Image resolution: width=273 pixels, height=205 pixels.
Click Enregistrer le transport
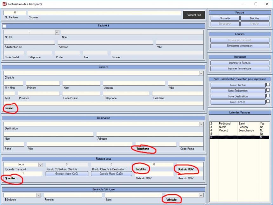240,46
